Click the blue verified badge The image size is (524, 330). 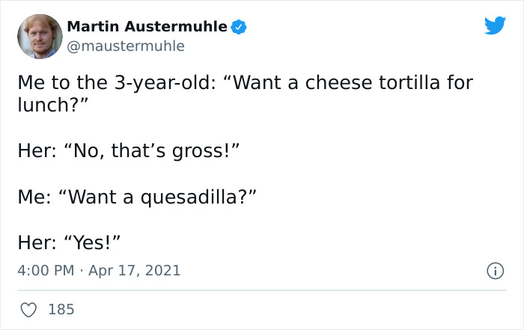(239, 28)
